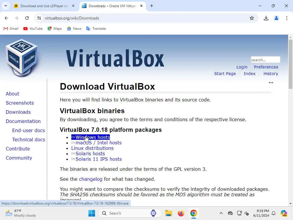293x220 pixels.
Task: Download the Solaris hosts package
Action: coord(88,154)
